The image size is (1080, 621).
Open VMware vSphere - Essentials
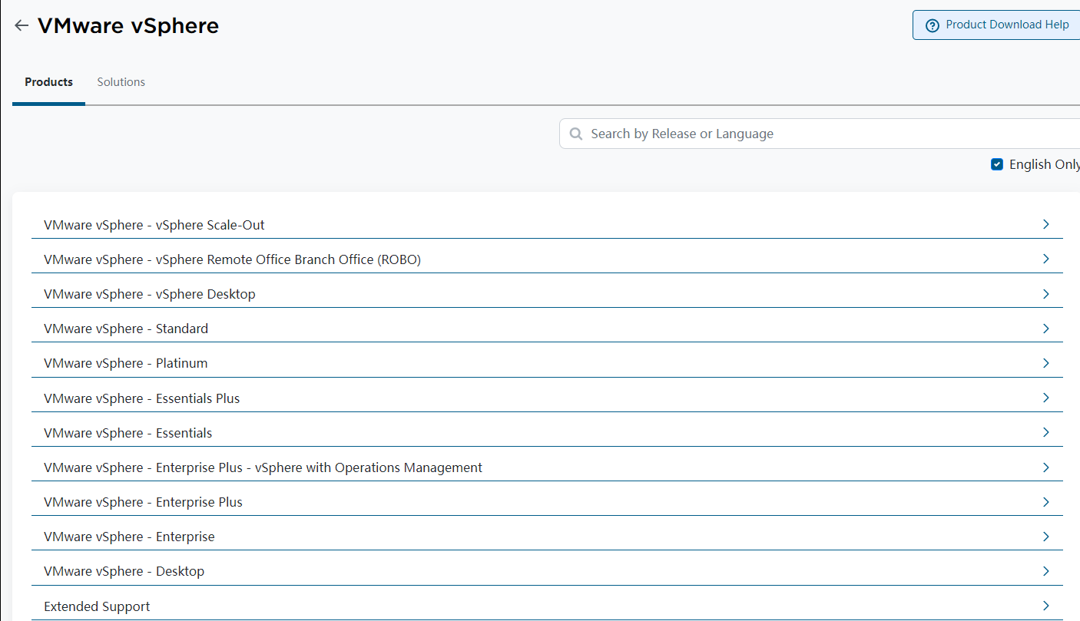[128, 433]
